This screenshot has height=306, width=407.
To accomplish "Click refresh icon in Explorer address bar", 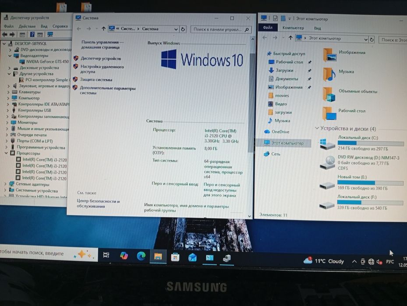I will click(x=372, y=40).
